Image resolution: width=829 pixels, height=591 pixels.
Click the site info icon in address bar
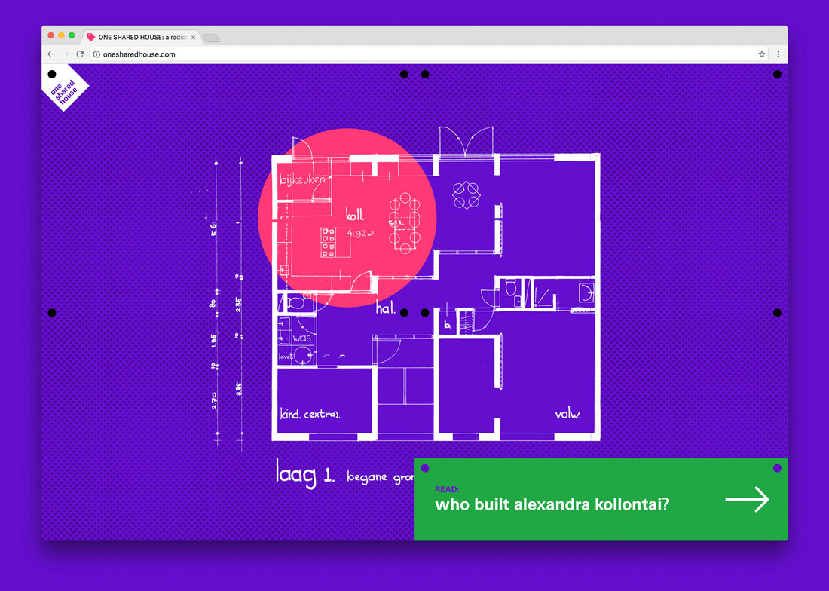(x=96, y=54)
